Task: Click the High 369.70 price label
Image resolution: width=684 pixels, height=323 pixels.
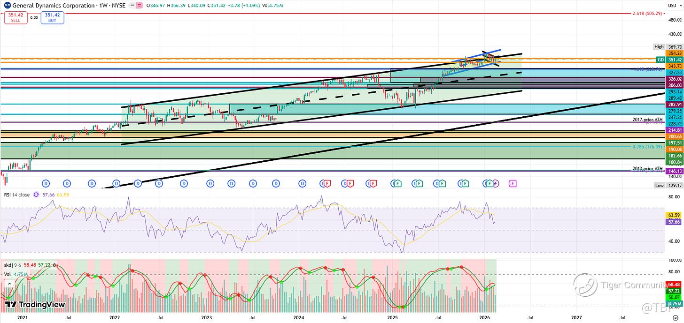Action: pos(668,47)
